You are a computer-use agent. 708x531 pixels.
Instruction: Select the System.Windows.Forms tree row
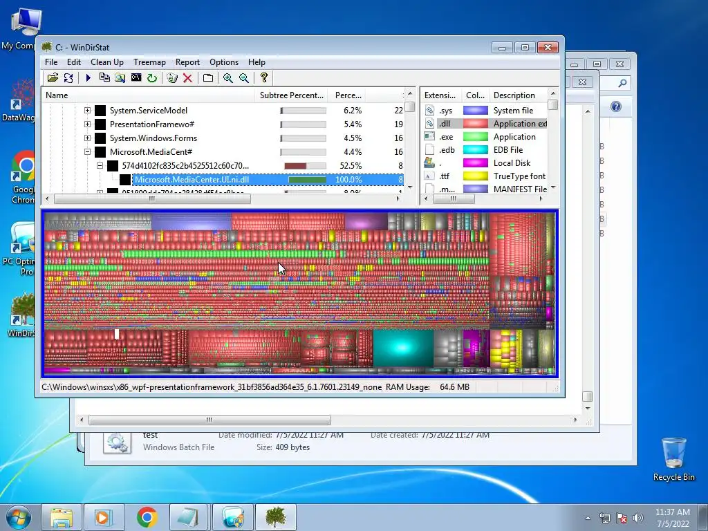pyautogui.click(x=153, y=138)
